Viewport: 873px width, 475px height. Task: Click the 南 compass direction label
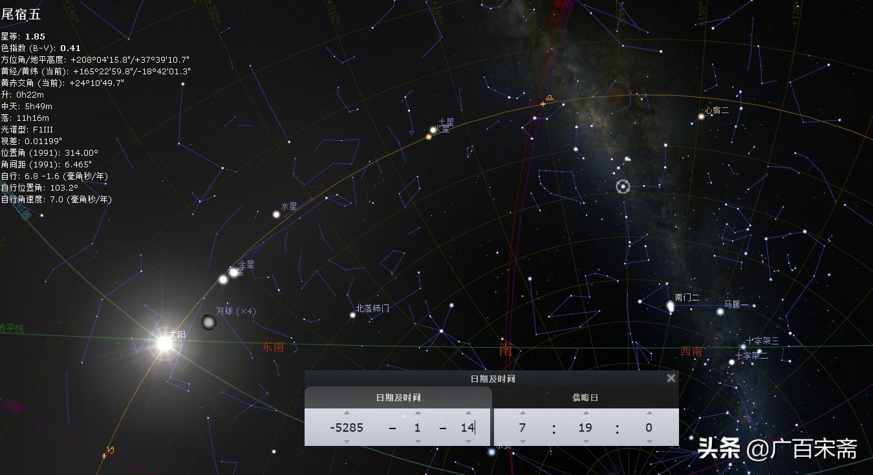click(x=505, y=350)
